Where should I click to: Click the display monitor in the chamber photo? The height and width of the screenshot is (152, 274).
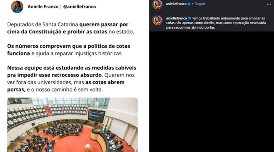point(97,116)
